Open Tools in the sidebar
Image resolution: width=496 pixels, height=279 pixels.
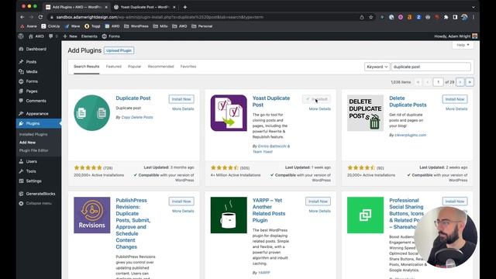(31, 171)
